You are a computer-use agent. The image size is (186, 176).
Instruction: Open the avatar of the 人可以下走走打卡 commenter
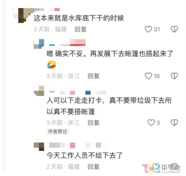[39, 90]
